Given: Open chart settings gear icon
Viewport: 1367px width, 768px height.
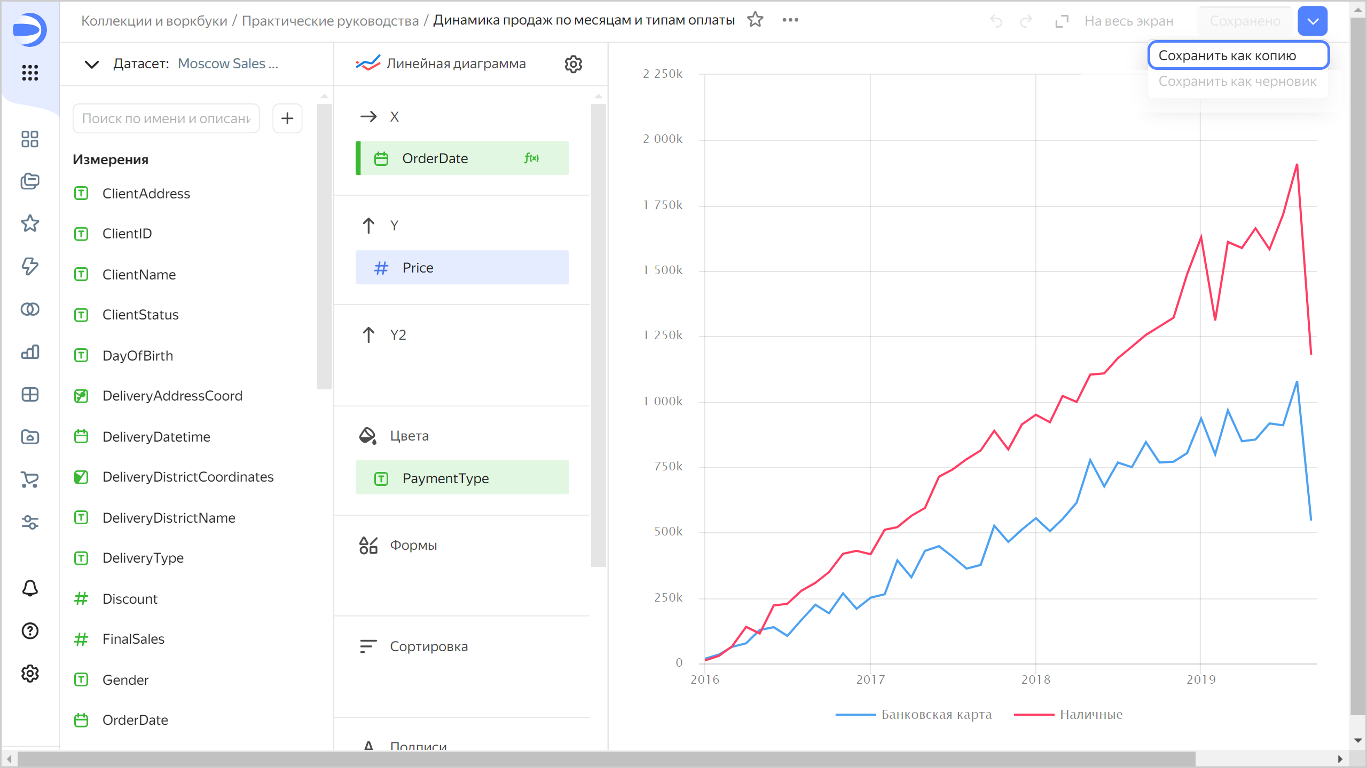Looking at the screenshot, I should point(573,64).
